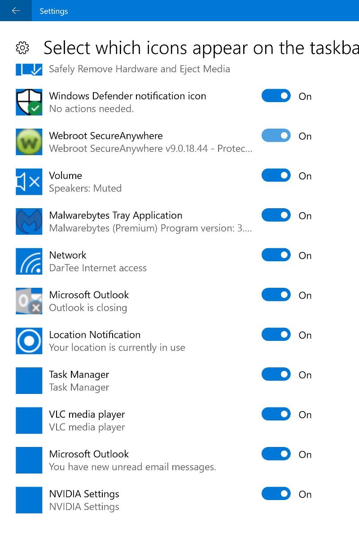Click the Safely Remove Hardware icon

29,69
